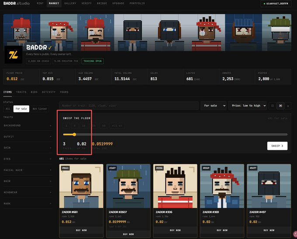
Task: Expand the HEADWEAR trait filter
Action: [28, 192]
